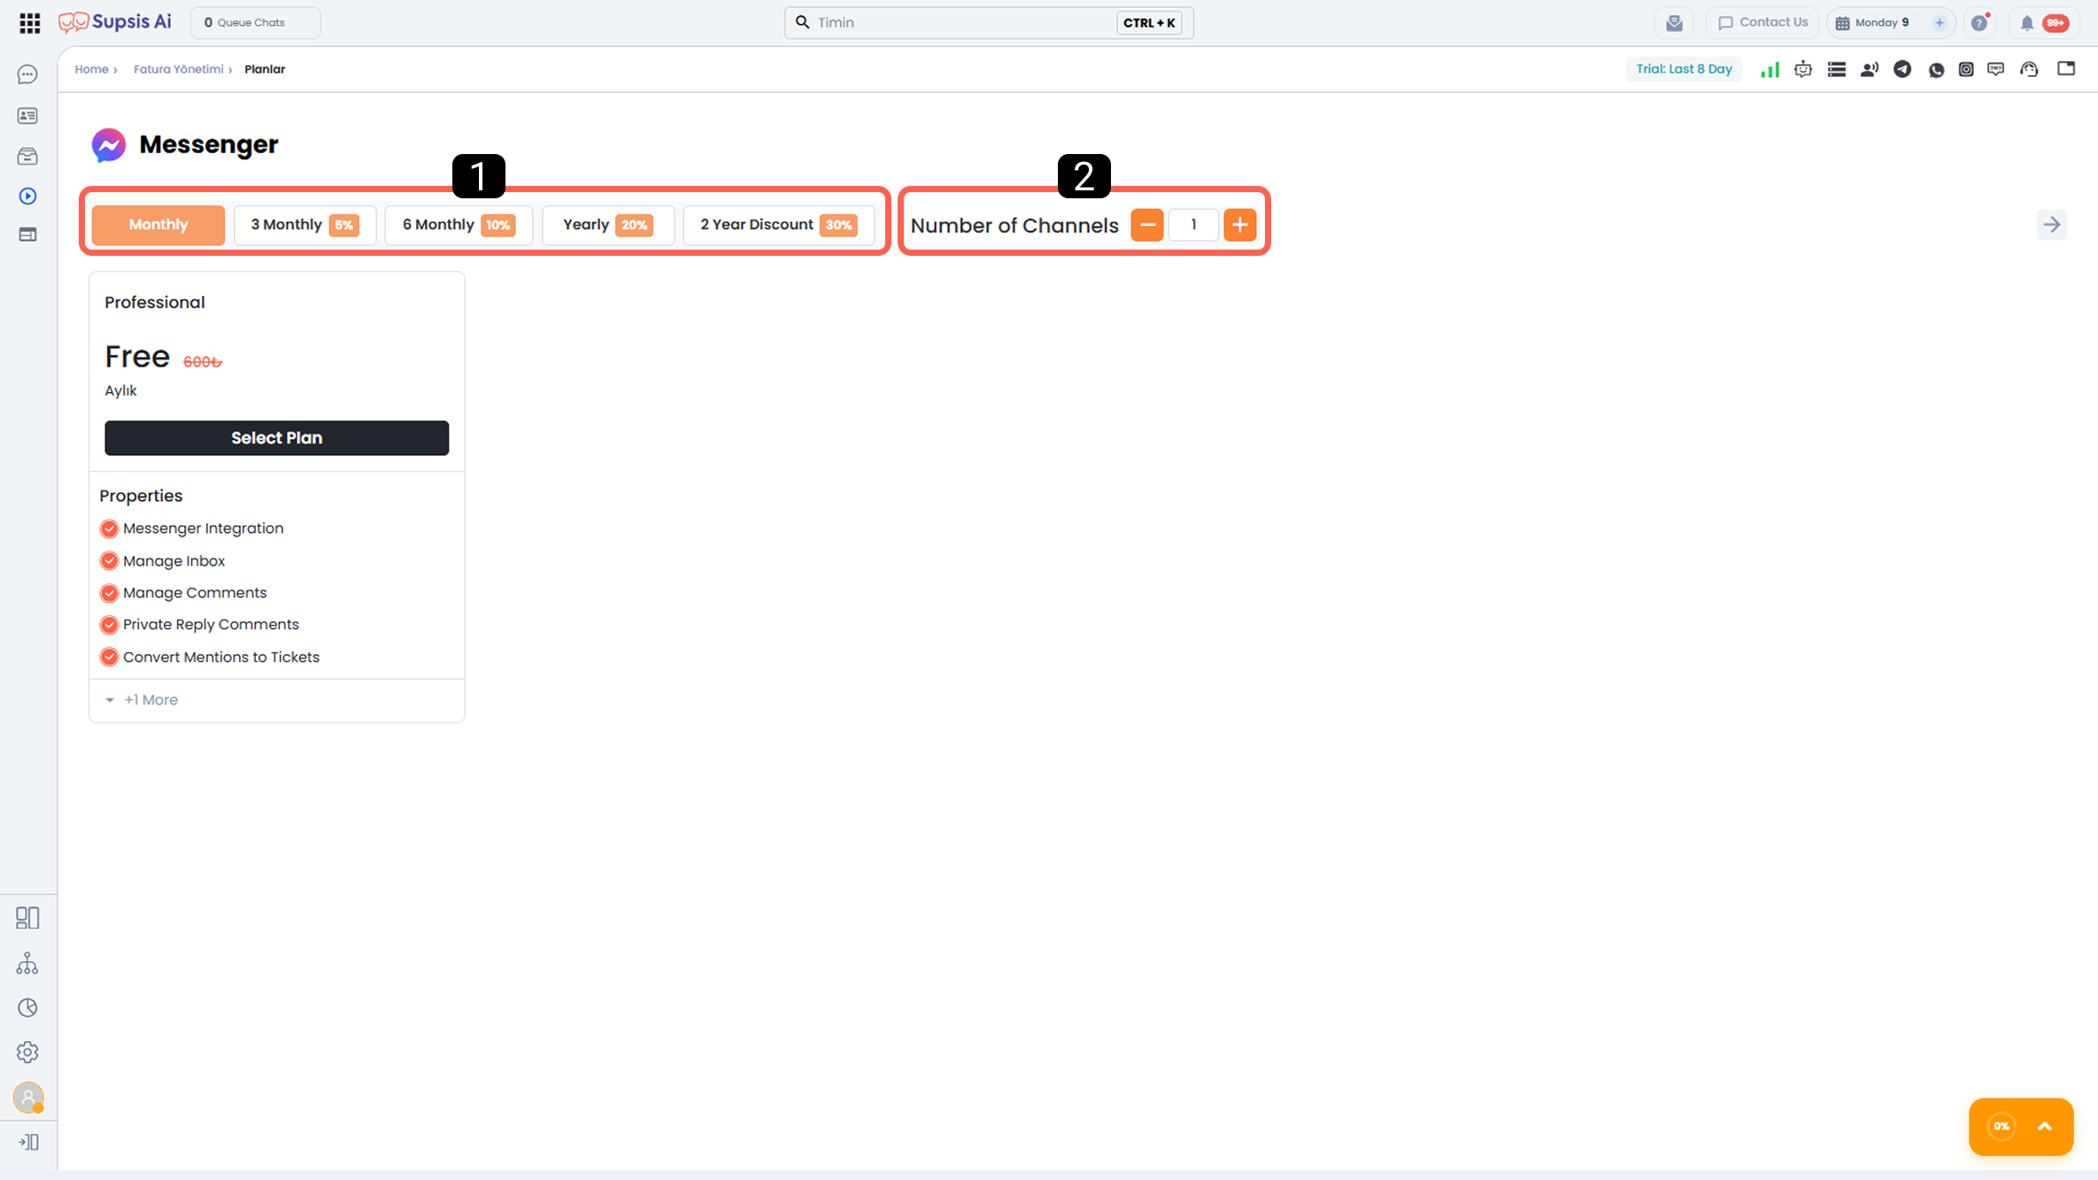The image size is (2098, 1180).
Task: Click the Supsis Ai logo
Action: (x=115, y=22)
